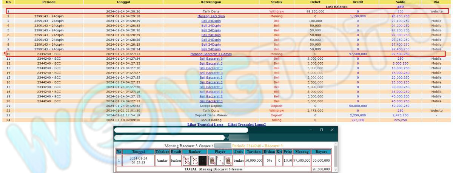Open the Menang 24D Spin link
The height and width of the screenshot is (173, 453).
click(211, 16)
